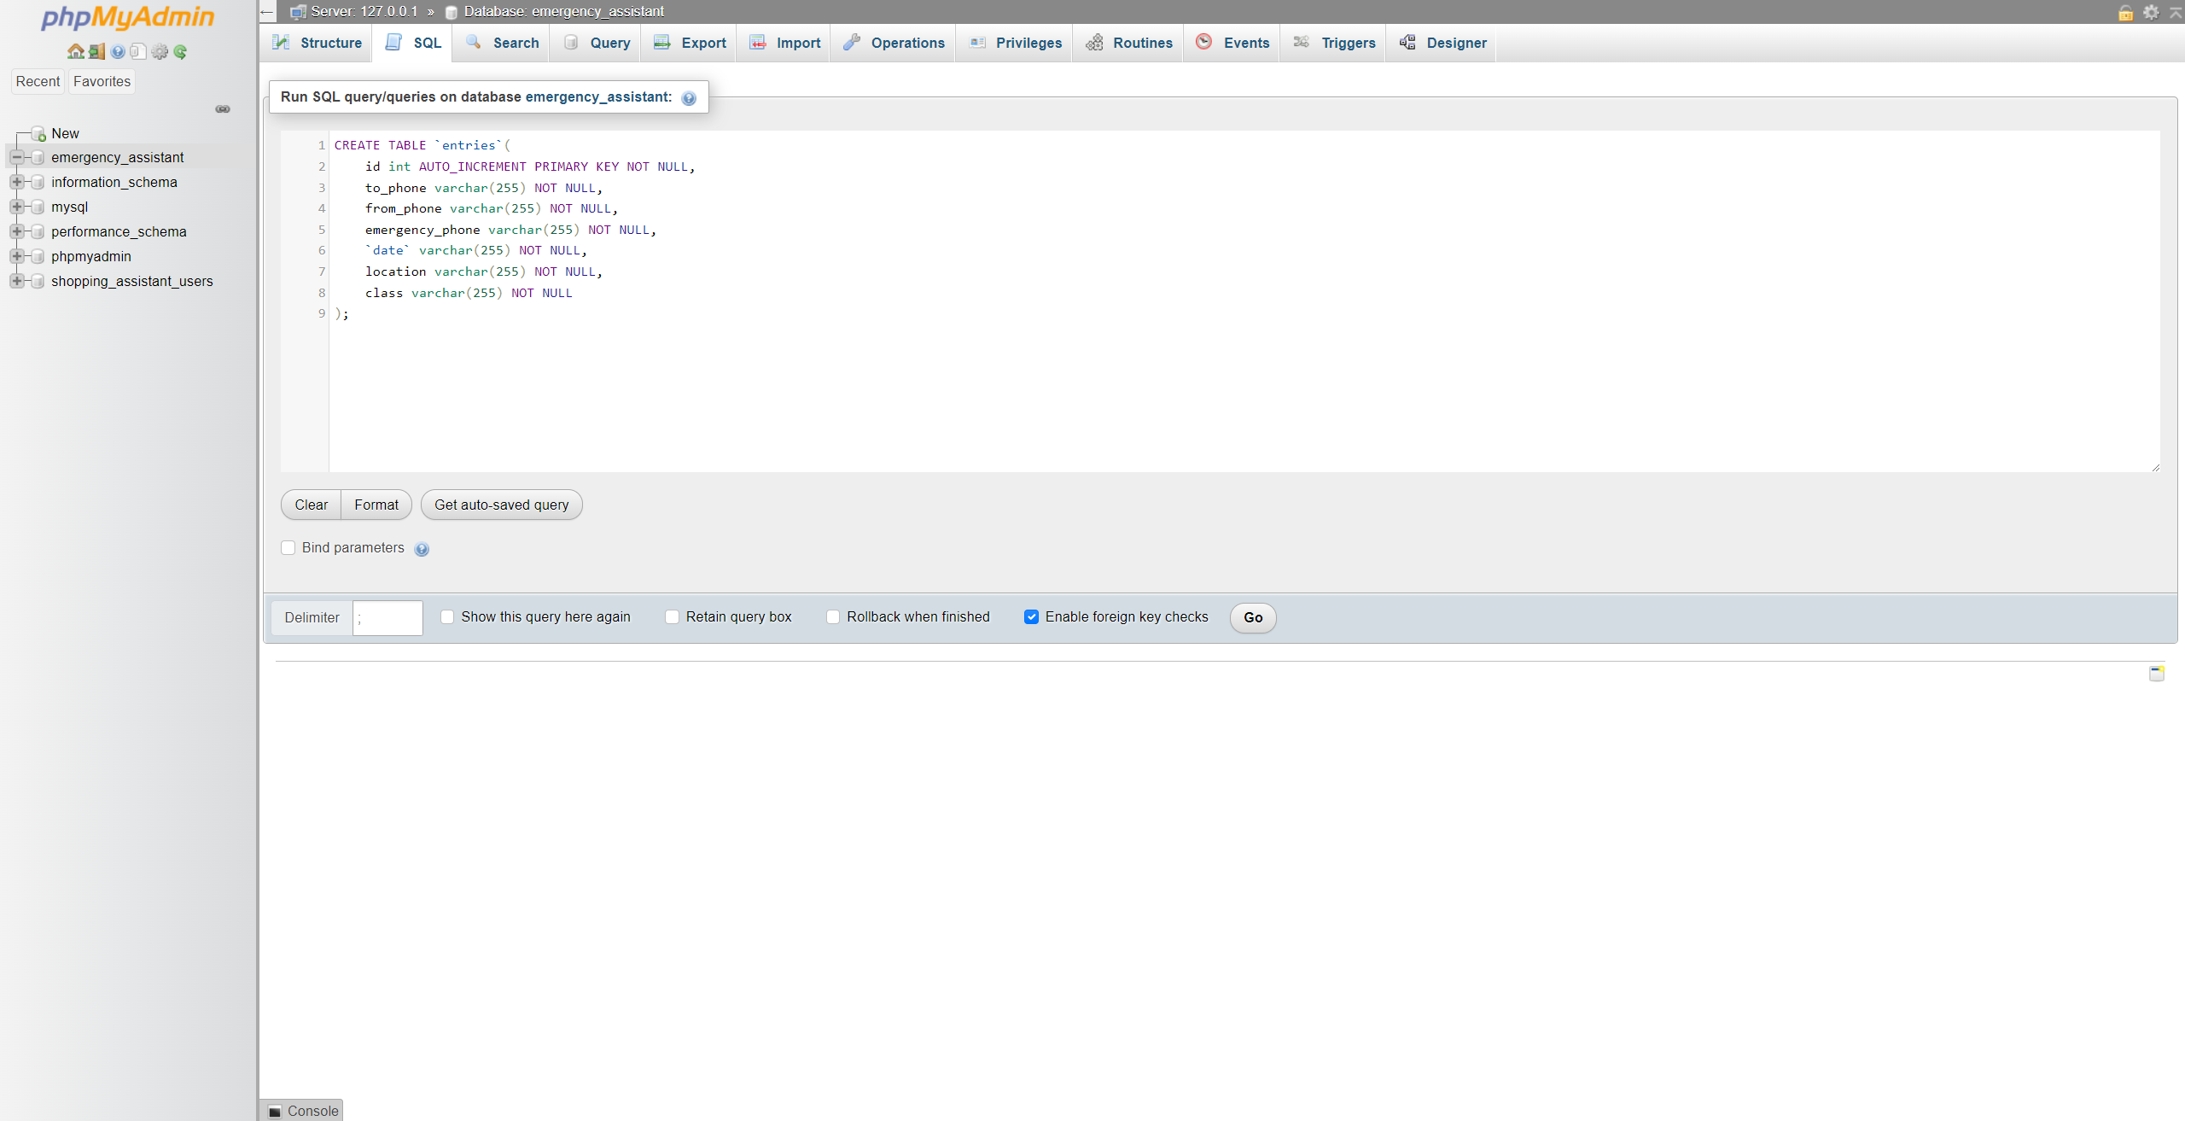Uncheck Enable foreign key checks

(x=1031, y=617)
